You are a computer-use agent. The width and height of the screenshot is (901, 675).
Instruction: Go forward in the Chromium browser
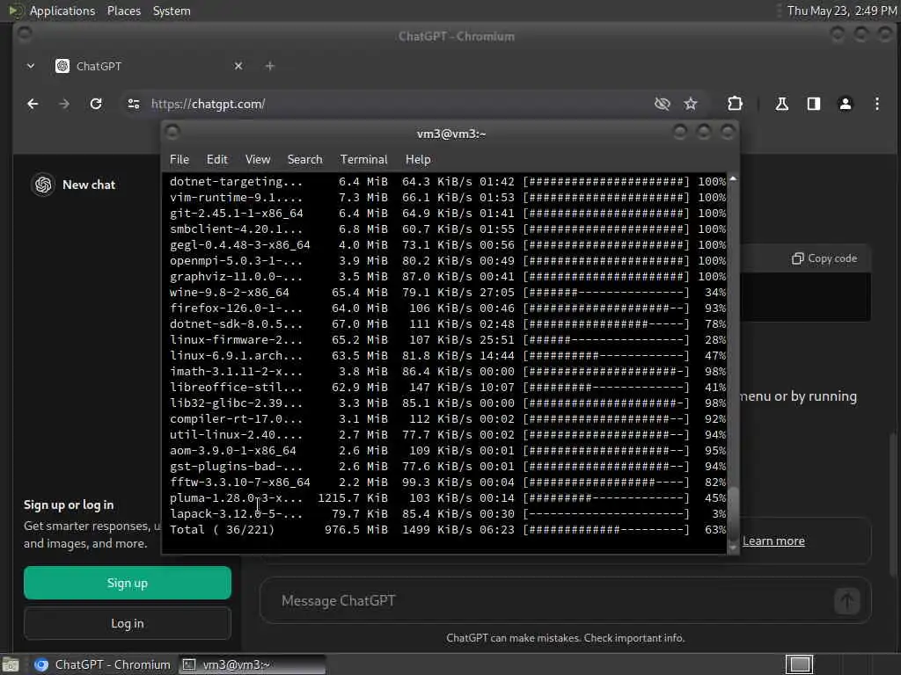64,104
